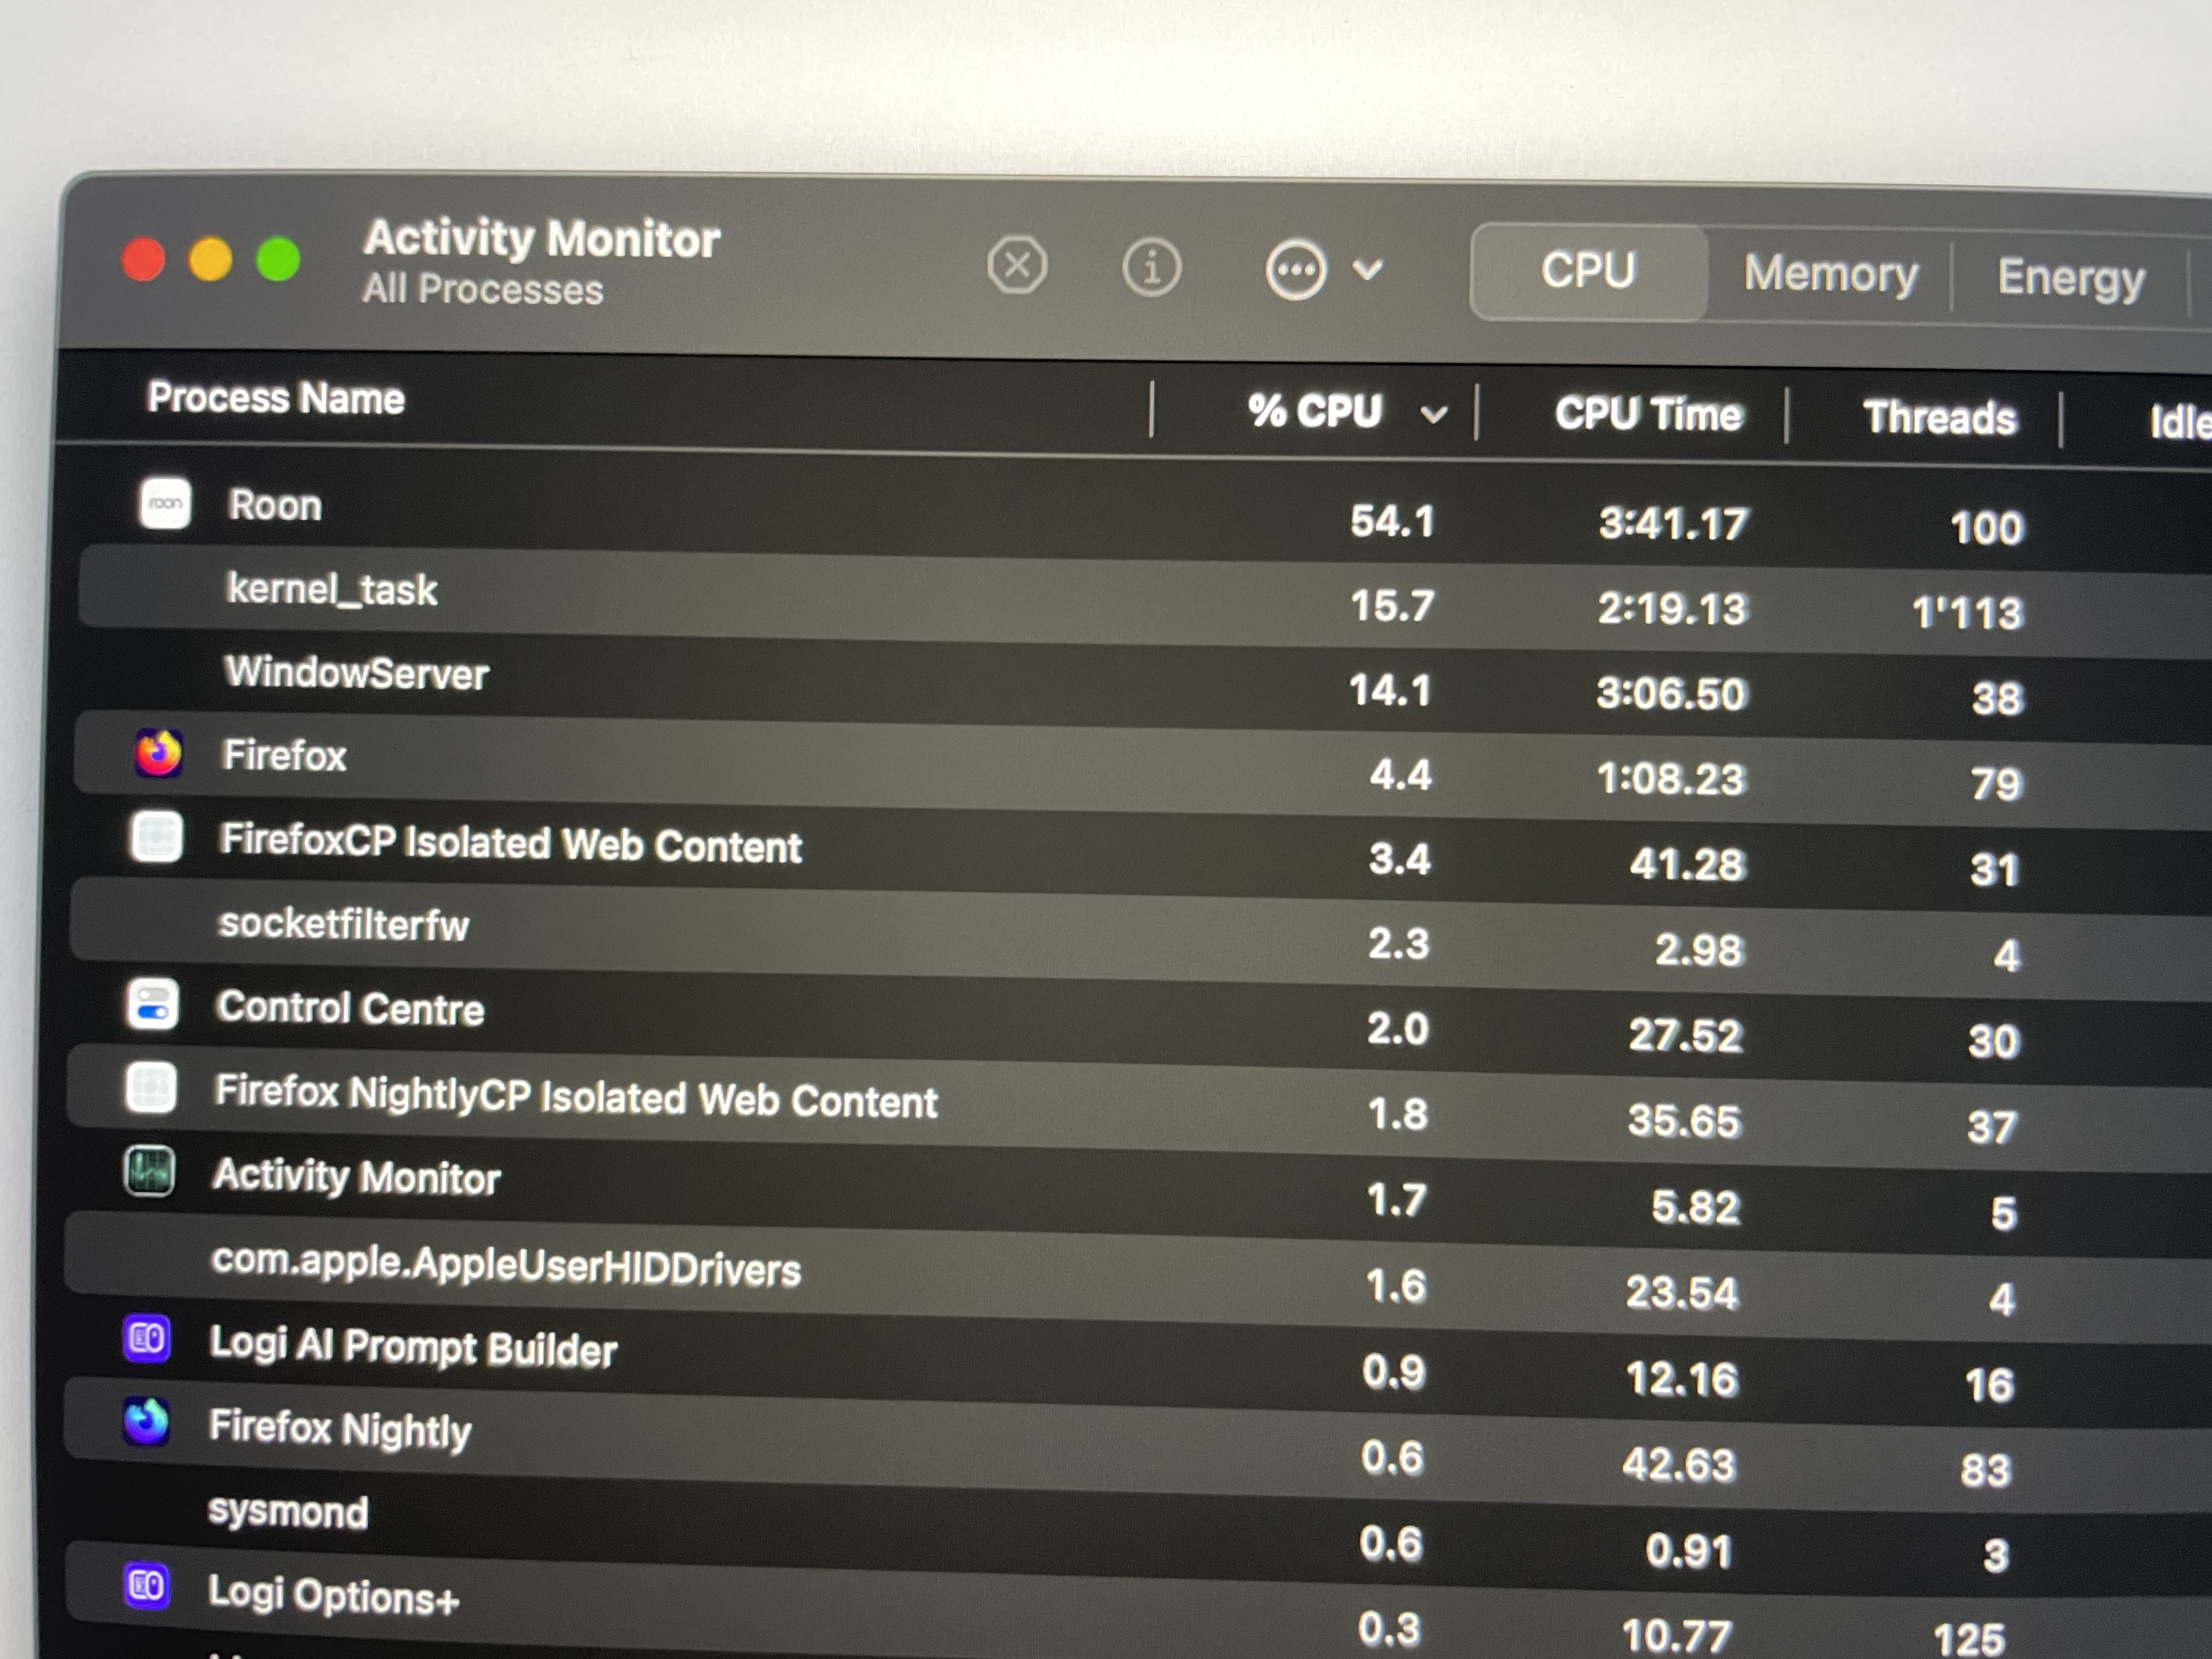The width and height of the screenshot is (2212, 1659).
Task: Click the 42.63 CPU time cell
Action: click(1678, 1465)
